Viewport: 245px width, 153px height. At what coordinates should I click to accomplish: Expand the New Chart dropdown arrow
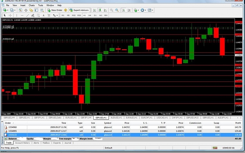[8, 10]
